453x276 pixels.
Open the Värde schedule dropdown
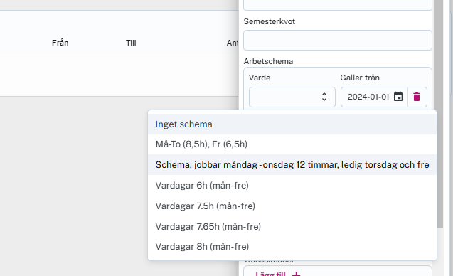tap(292, 97)
